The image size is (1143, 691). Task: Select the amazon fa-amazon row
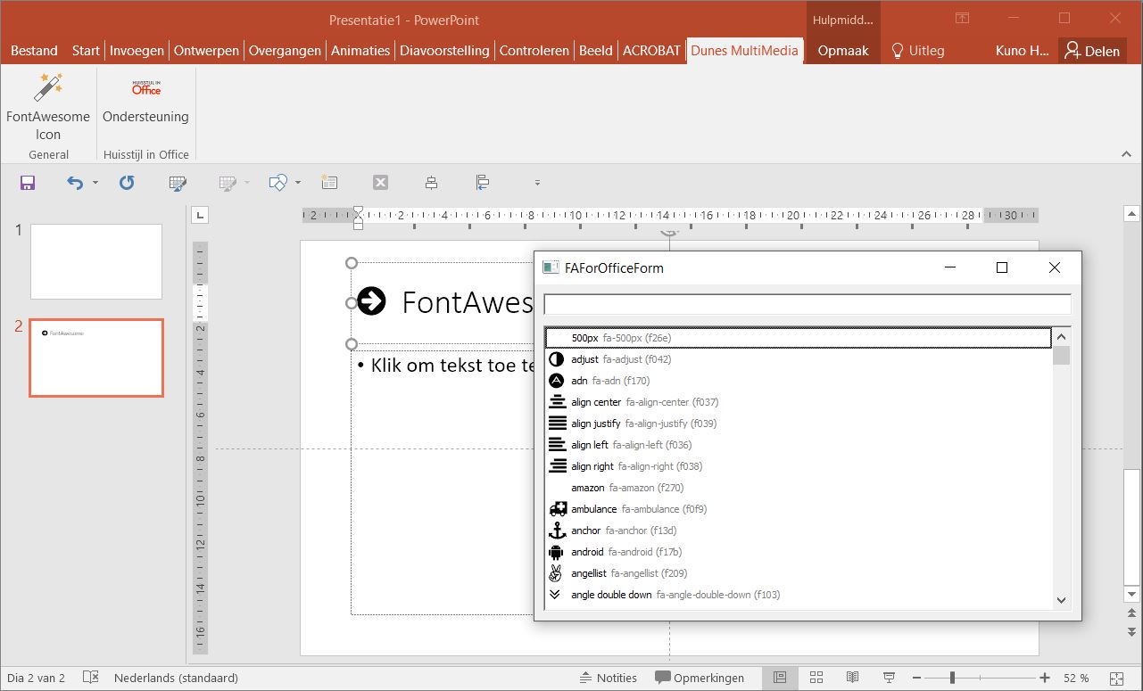click(798, 488)
